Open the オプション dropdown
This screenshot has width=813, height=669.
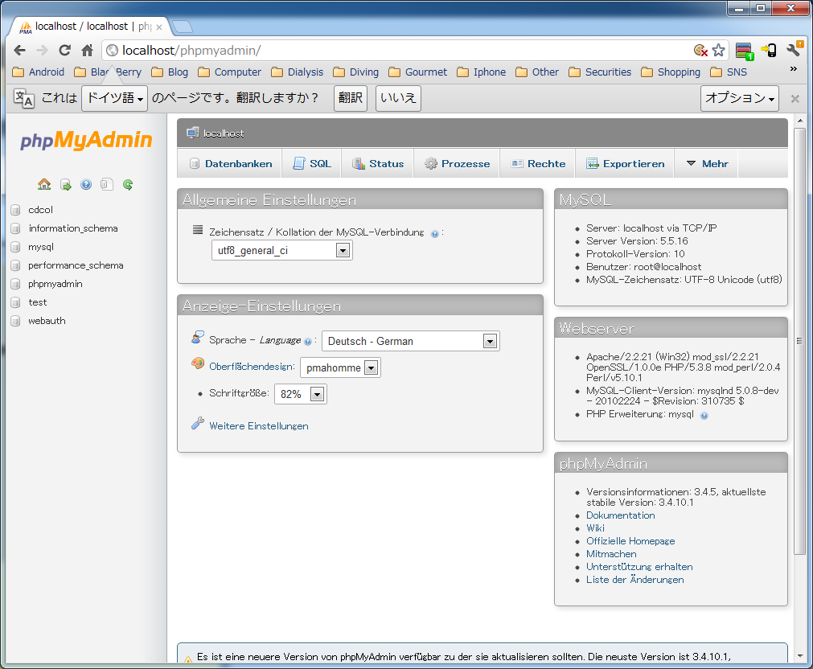coord(740,98)
